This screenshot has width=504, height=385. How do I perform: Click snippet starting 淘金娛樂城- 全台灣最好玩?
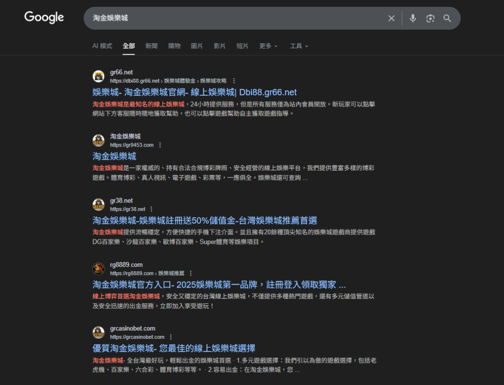(x=234, y=365)
